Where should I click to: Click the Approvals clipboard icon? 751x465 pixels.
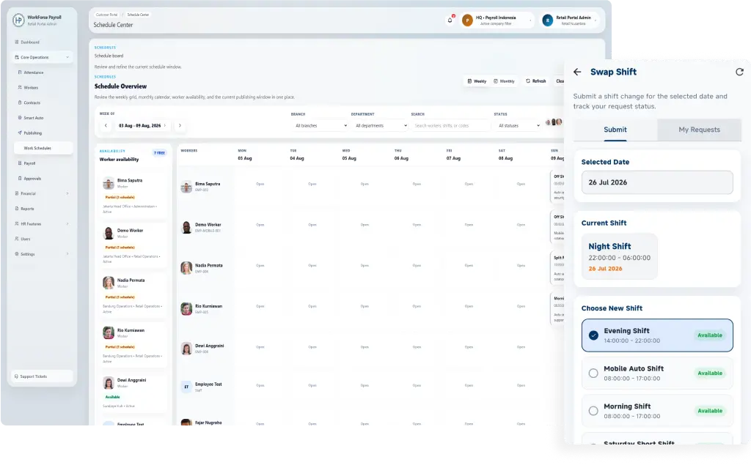point(20,179)
